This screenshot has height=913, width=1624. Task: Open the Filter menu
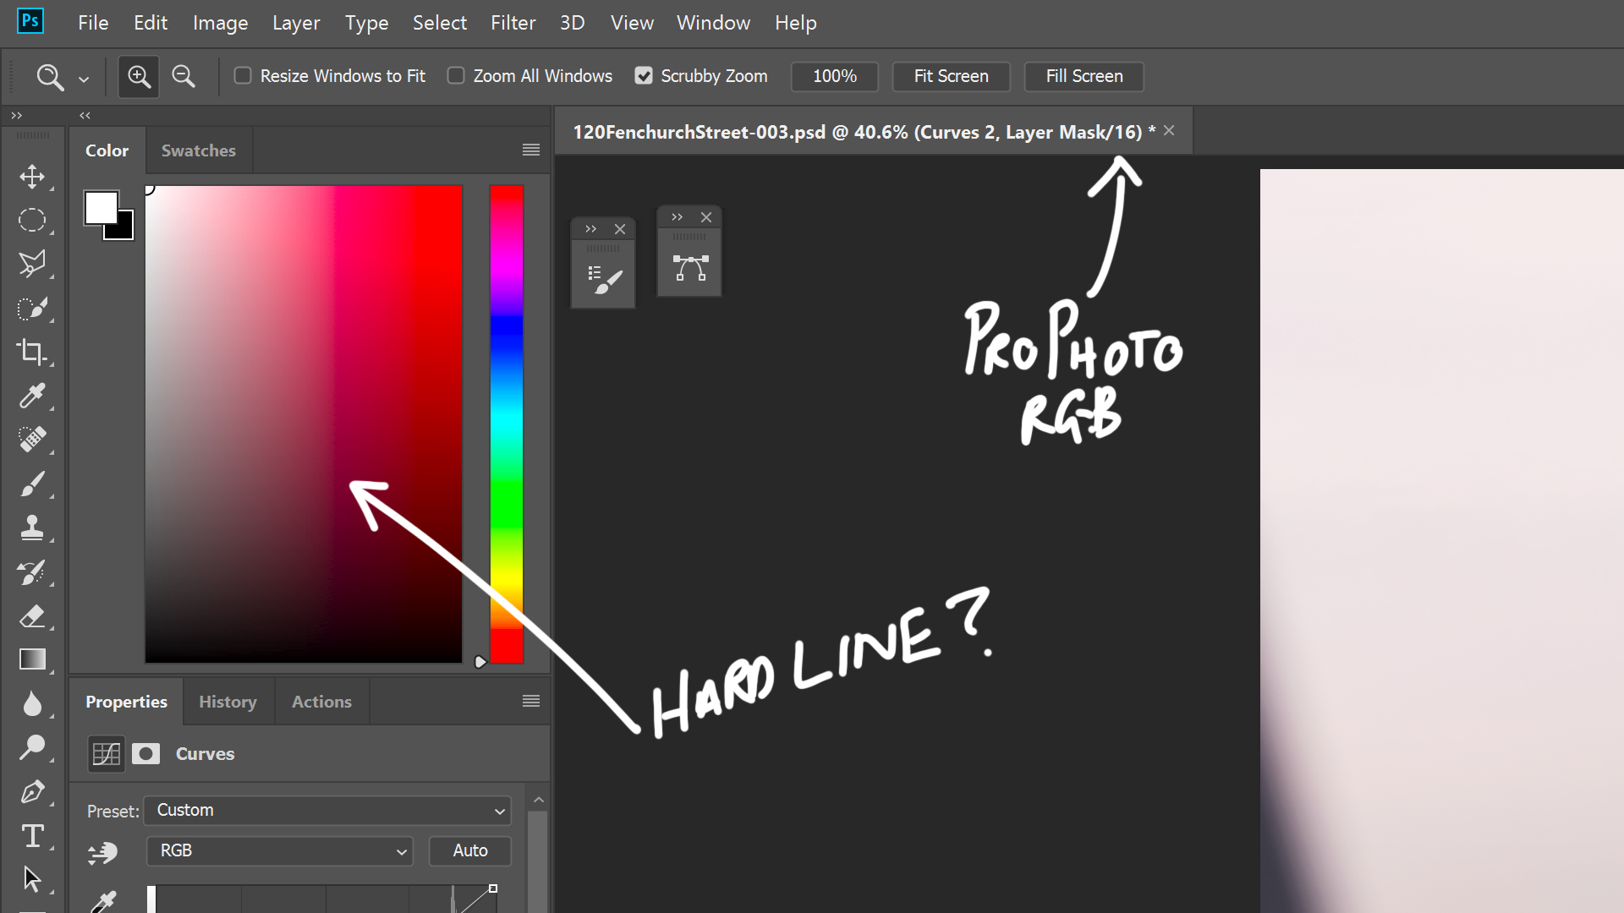point(513,23)
